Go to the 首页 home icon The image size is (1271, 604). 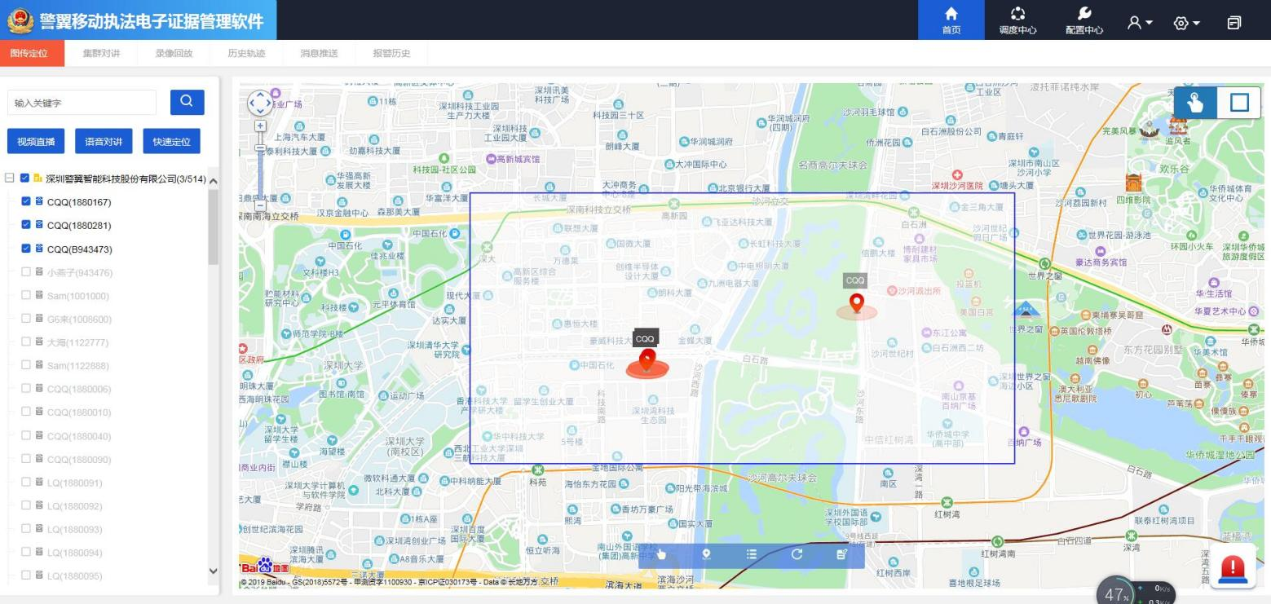tap(951, 20)
